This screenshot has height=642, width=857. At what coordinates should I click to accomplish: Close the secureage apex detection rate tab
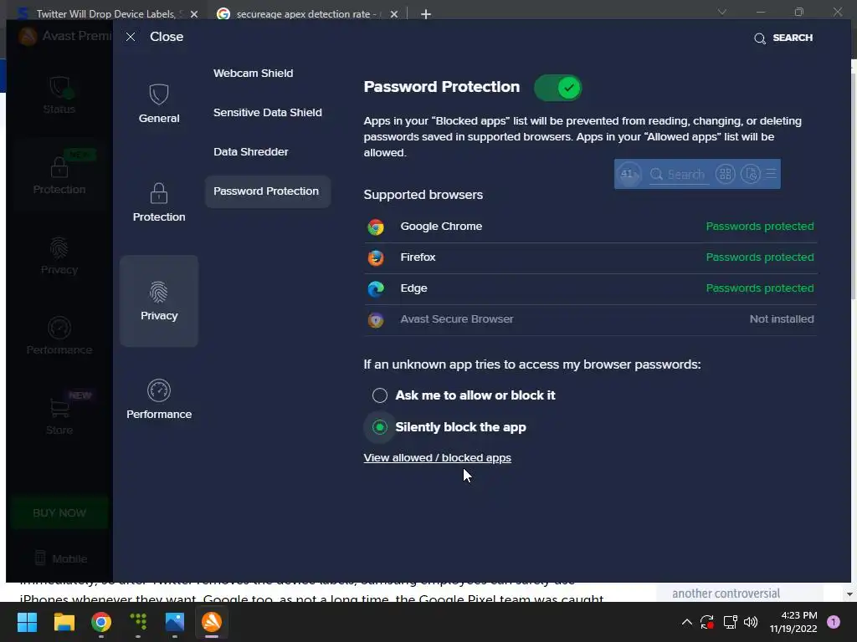[394, 14]
